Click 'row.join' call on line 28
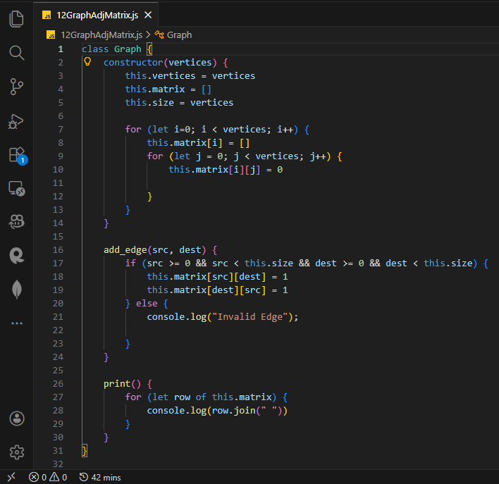Screen dimensions: 499x484 (234, 411)
